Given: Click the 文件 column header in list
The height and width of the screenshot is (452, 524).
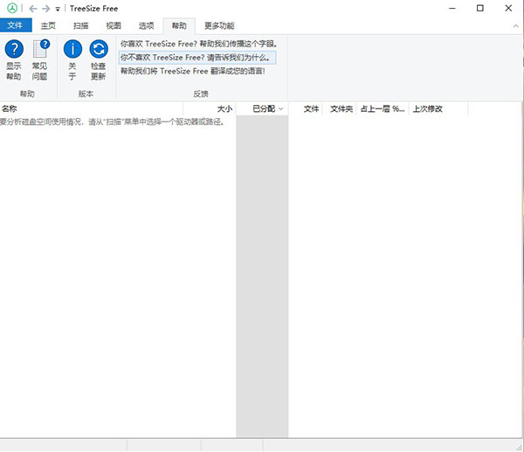Looking at the screenshot, I should pyautogui.click(x=306, y=108).
